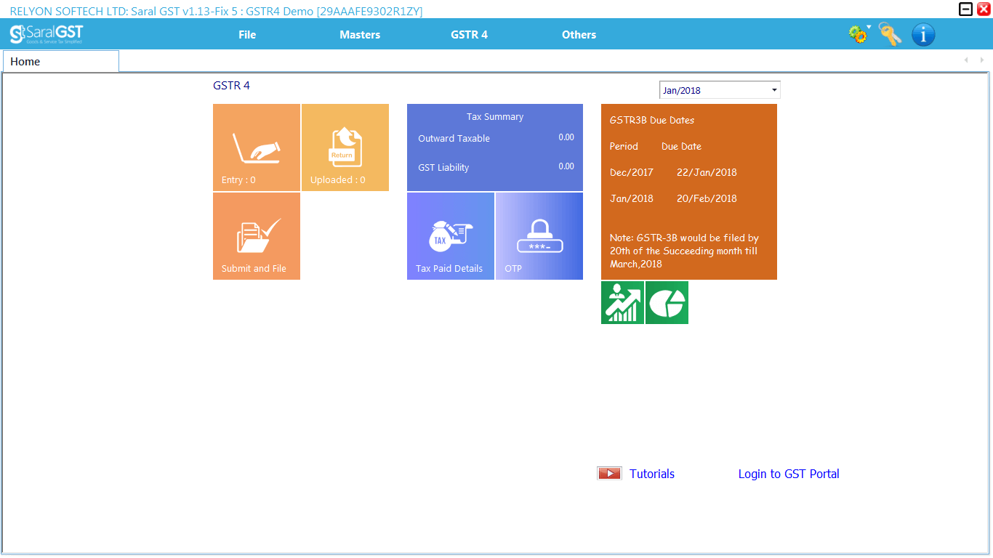This screenshot has width=993, height=558.
Task: Click the Tutorials link
Action: 652,474
